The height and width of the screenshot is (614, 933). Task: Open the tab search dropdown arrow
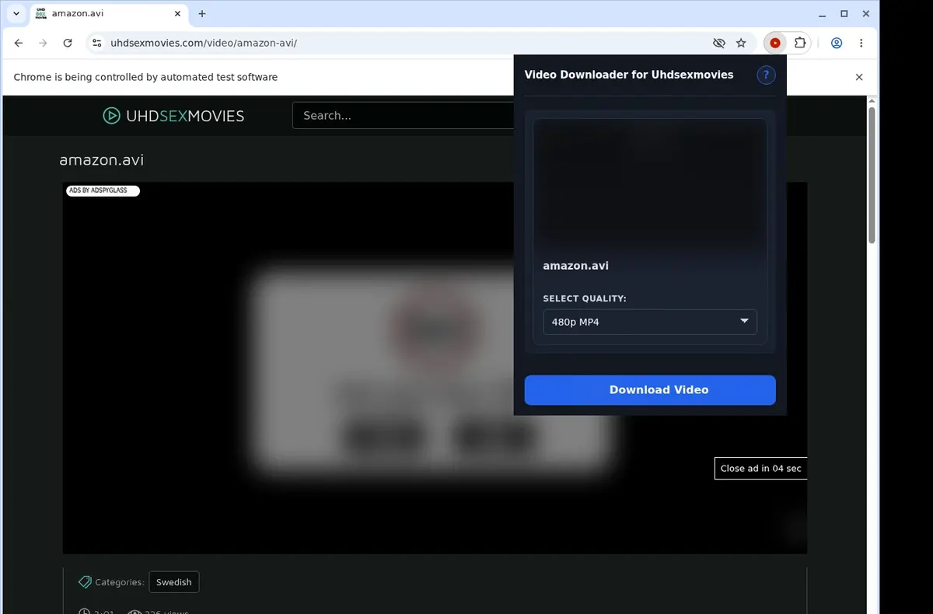[16, 14]
